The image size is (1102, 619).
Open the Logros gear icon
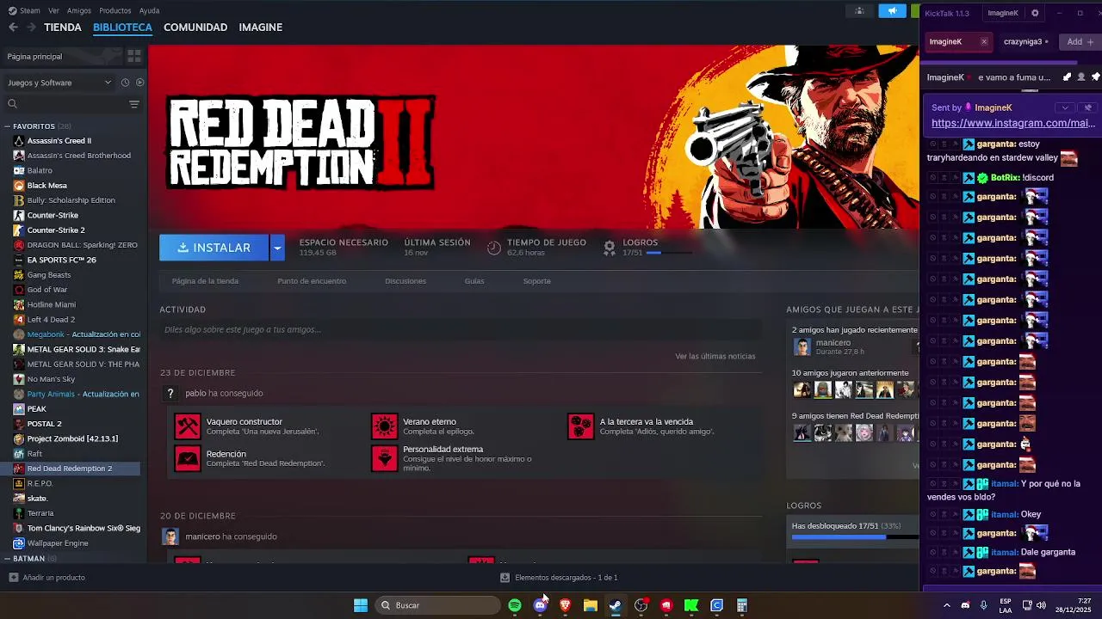point(610,248)
